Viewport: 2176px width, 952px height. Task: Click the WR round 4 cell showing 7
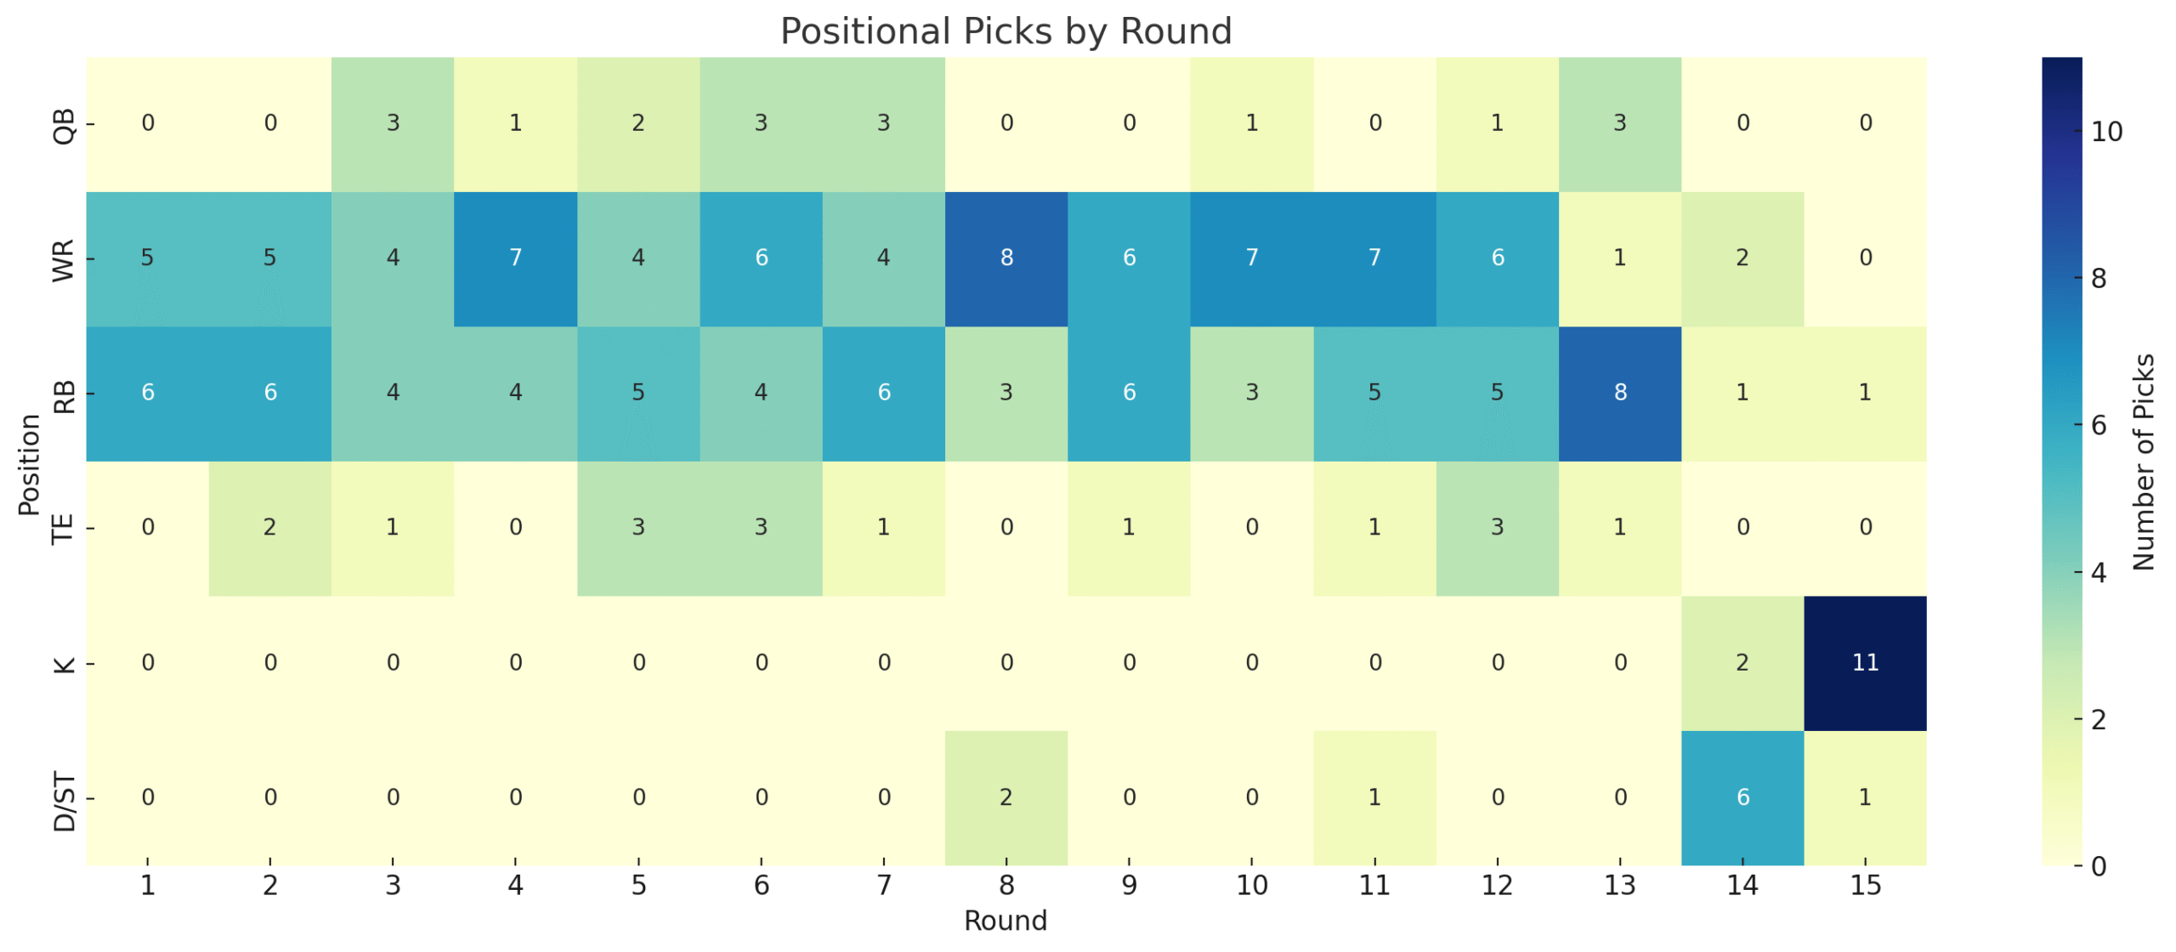pyautogui.click(x=515, y=259)
